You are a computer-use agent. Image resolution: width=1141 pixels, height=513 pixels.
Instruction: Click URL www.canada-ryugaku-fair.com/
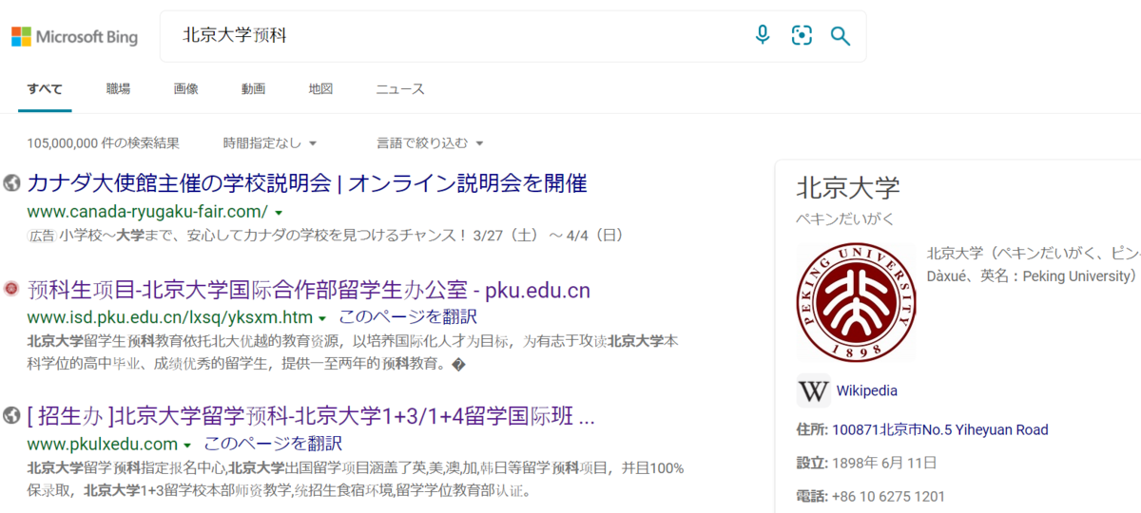pos(147,211)
